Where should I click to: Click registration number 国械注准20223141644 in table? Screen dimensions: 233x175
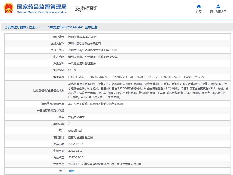[82, 37]
